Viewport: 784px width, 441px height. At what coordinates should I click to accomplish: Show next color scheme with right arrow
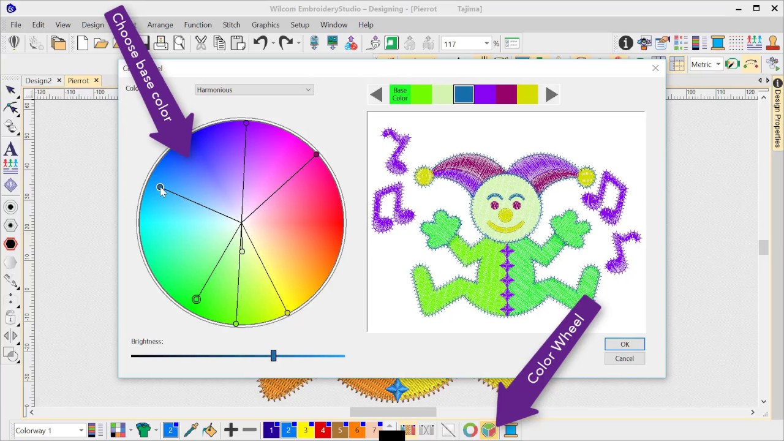[552, 94]
